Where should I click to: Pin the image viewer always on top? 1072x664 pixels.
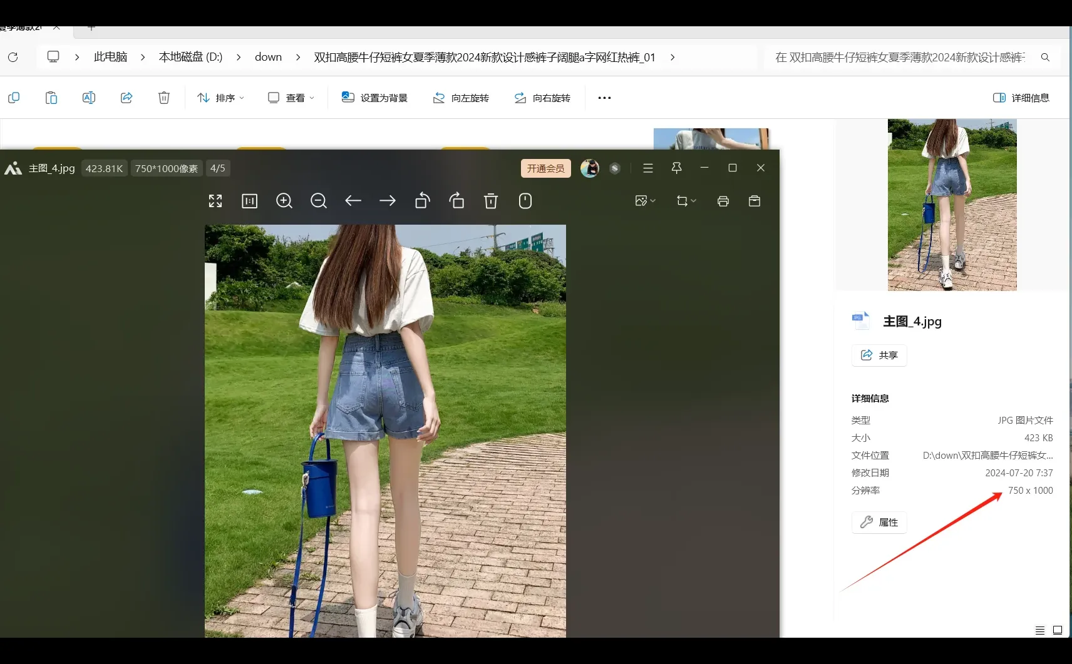pyautogui.click(x=676, y=168)
